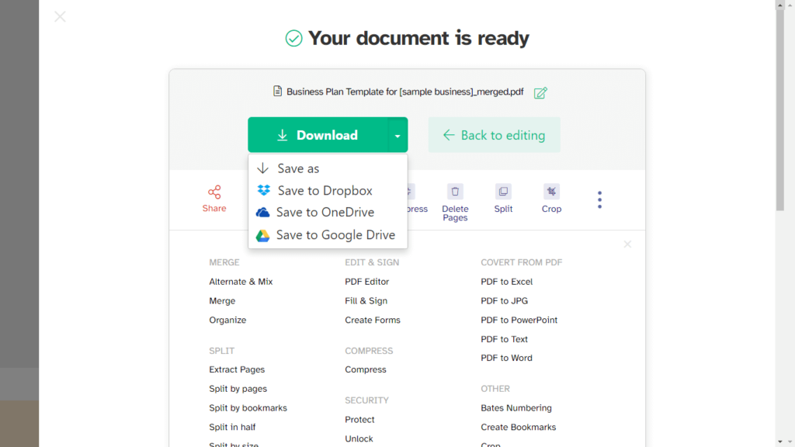Click the vertical scrollbar thumb

[x=779, y=110]
